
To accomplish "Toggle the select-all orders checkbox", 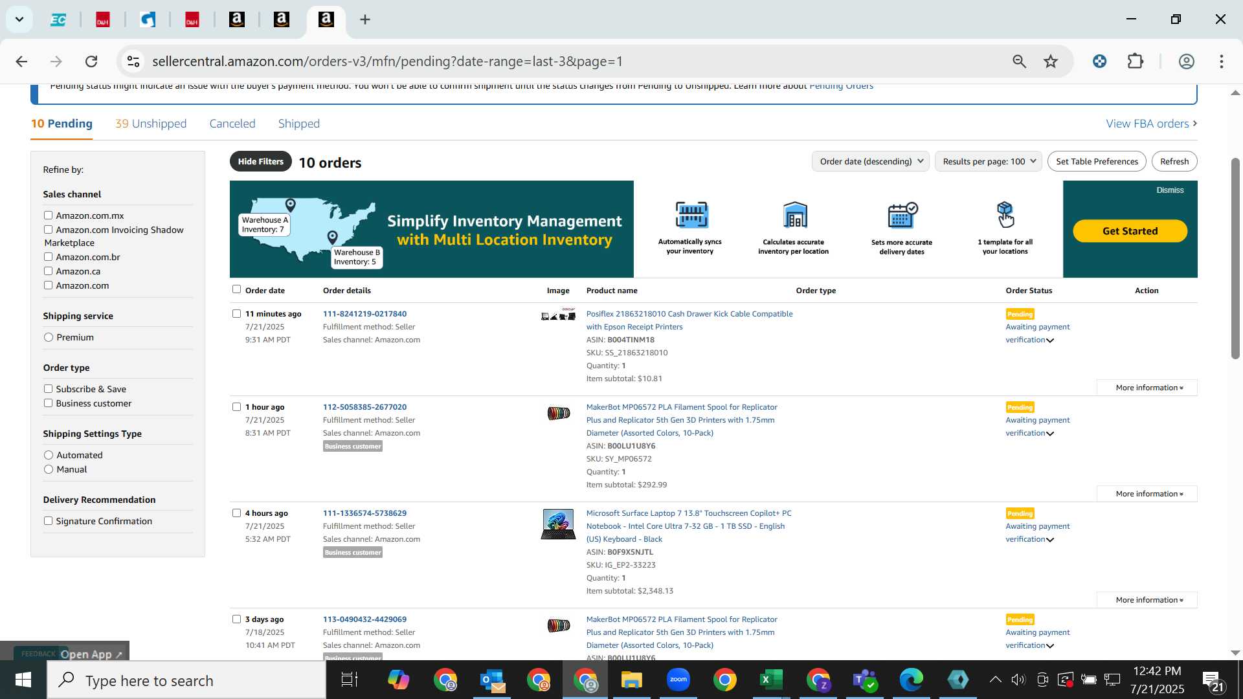I will pyautogui.click(x=236, y=289).
